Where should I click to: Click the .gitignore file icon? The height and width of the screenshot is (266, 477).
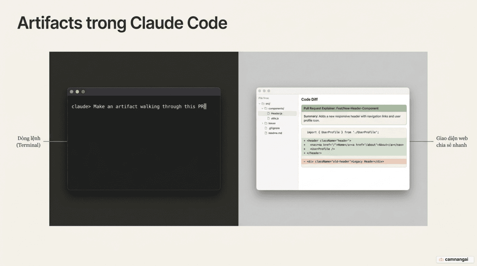click(x=266, y=128)
